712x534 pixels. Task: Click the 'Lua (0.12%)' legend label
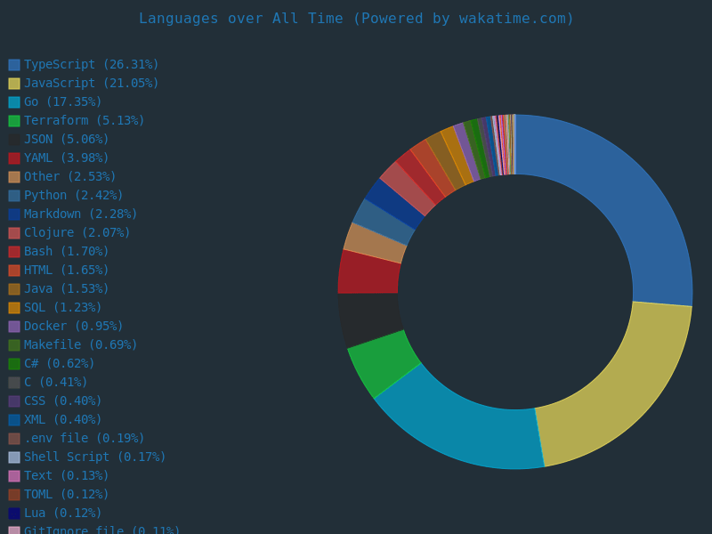click(62, 513)
